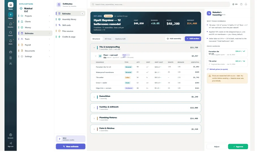The width and height of the screenshot is (260, 152).
Task: Click In review status badge
Action: [x=108, y=16]
